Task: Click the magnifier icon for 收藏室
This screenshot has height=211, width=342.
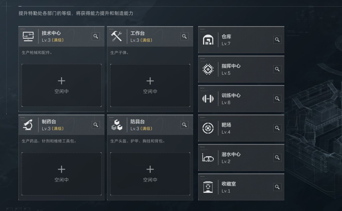Action: 277,187
